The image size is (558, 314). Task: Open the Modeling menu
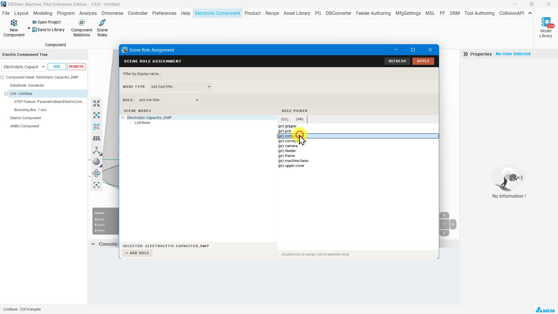pyautogui.click(x=43, y=13)
